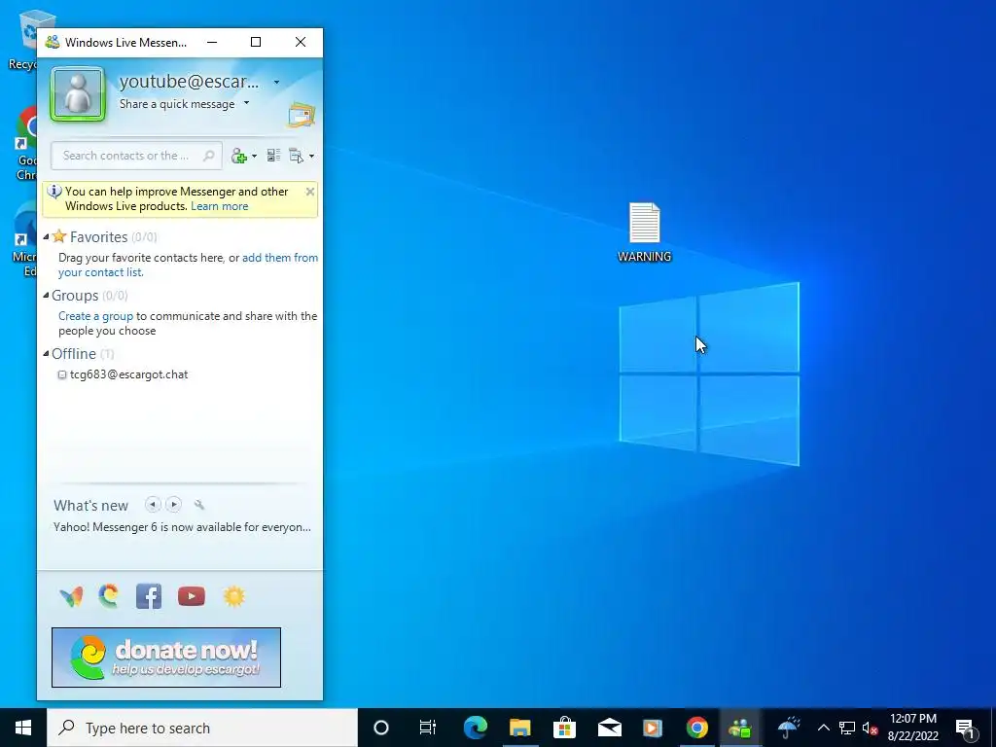
Task: Click the MSN butterfly icon
Action: [x=71, y=596]
